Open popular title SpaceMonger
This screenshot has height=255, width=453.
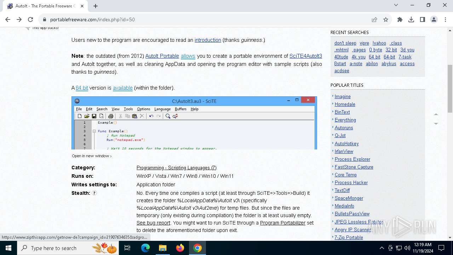pos(349,198)
